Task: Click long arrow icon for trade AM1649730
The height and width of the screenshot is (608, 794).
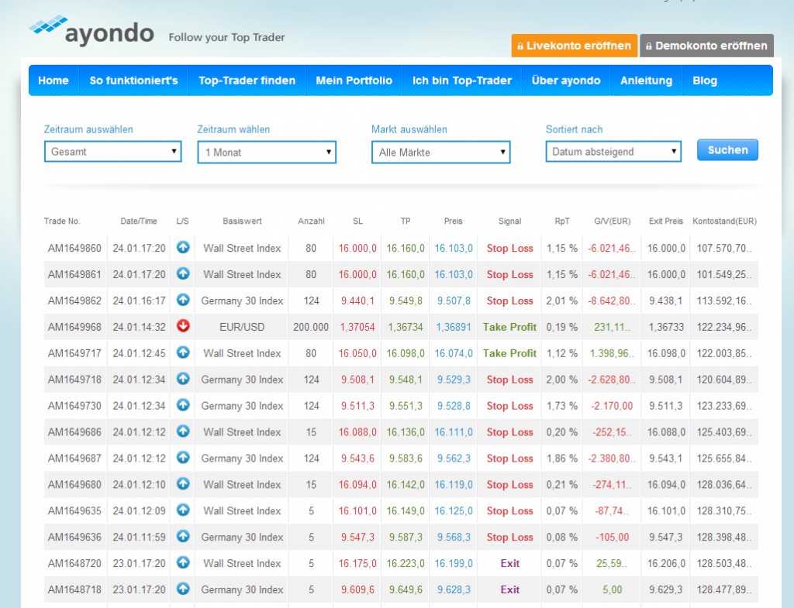Action: pyautogui.click(x=183, y=406)
